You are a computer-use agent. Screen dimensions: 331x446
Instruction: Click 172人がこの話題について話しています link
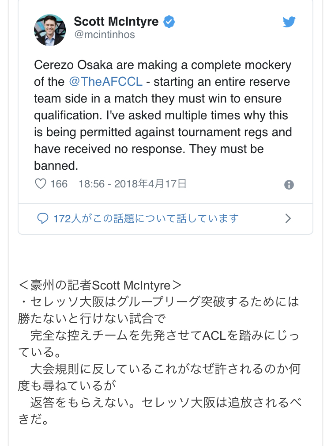pyautogui.click(x=146, y=218)
